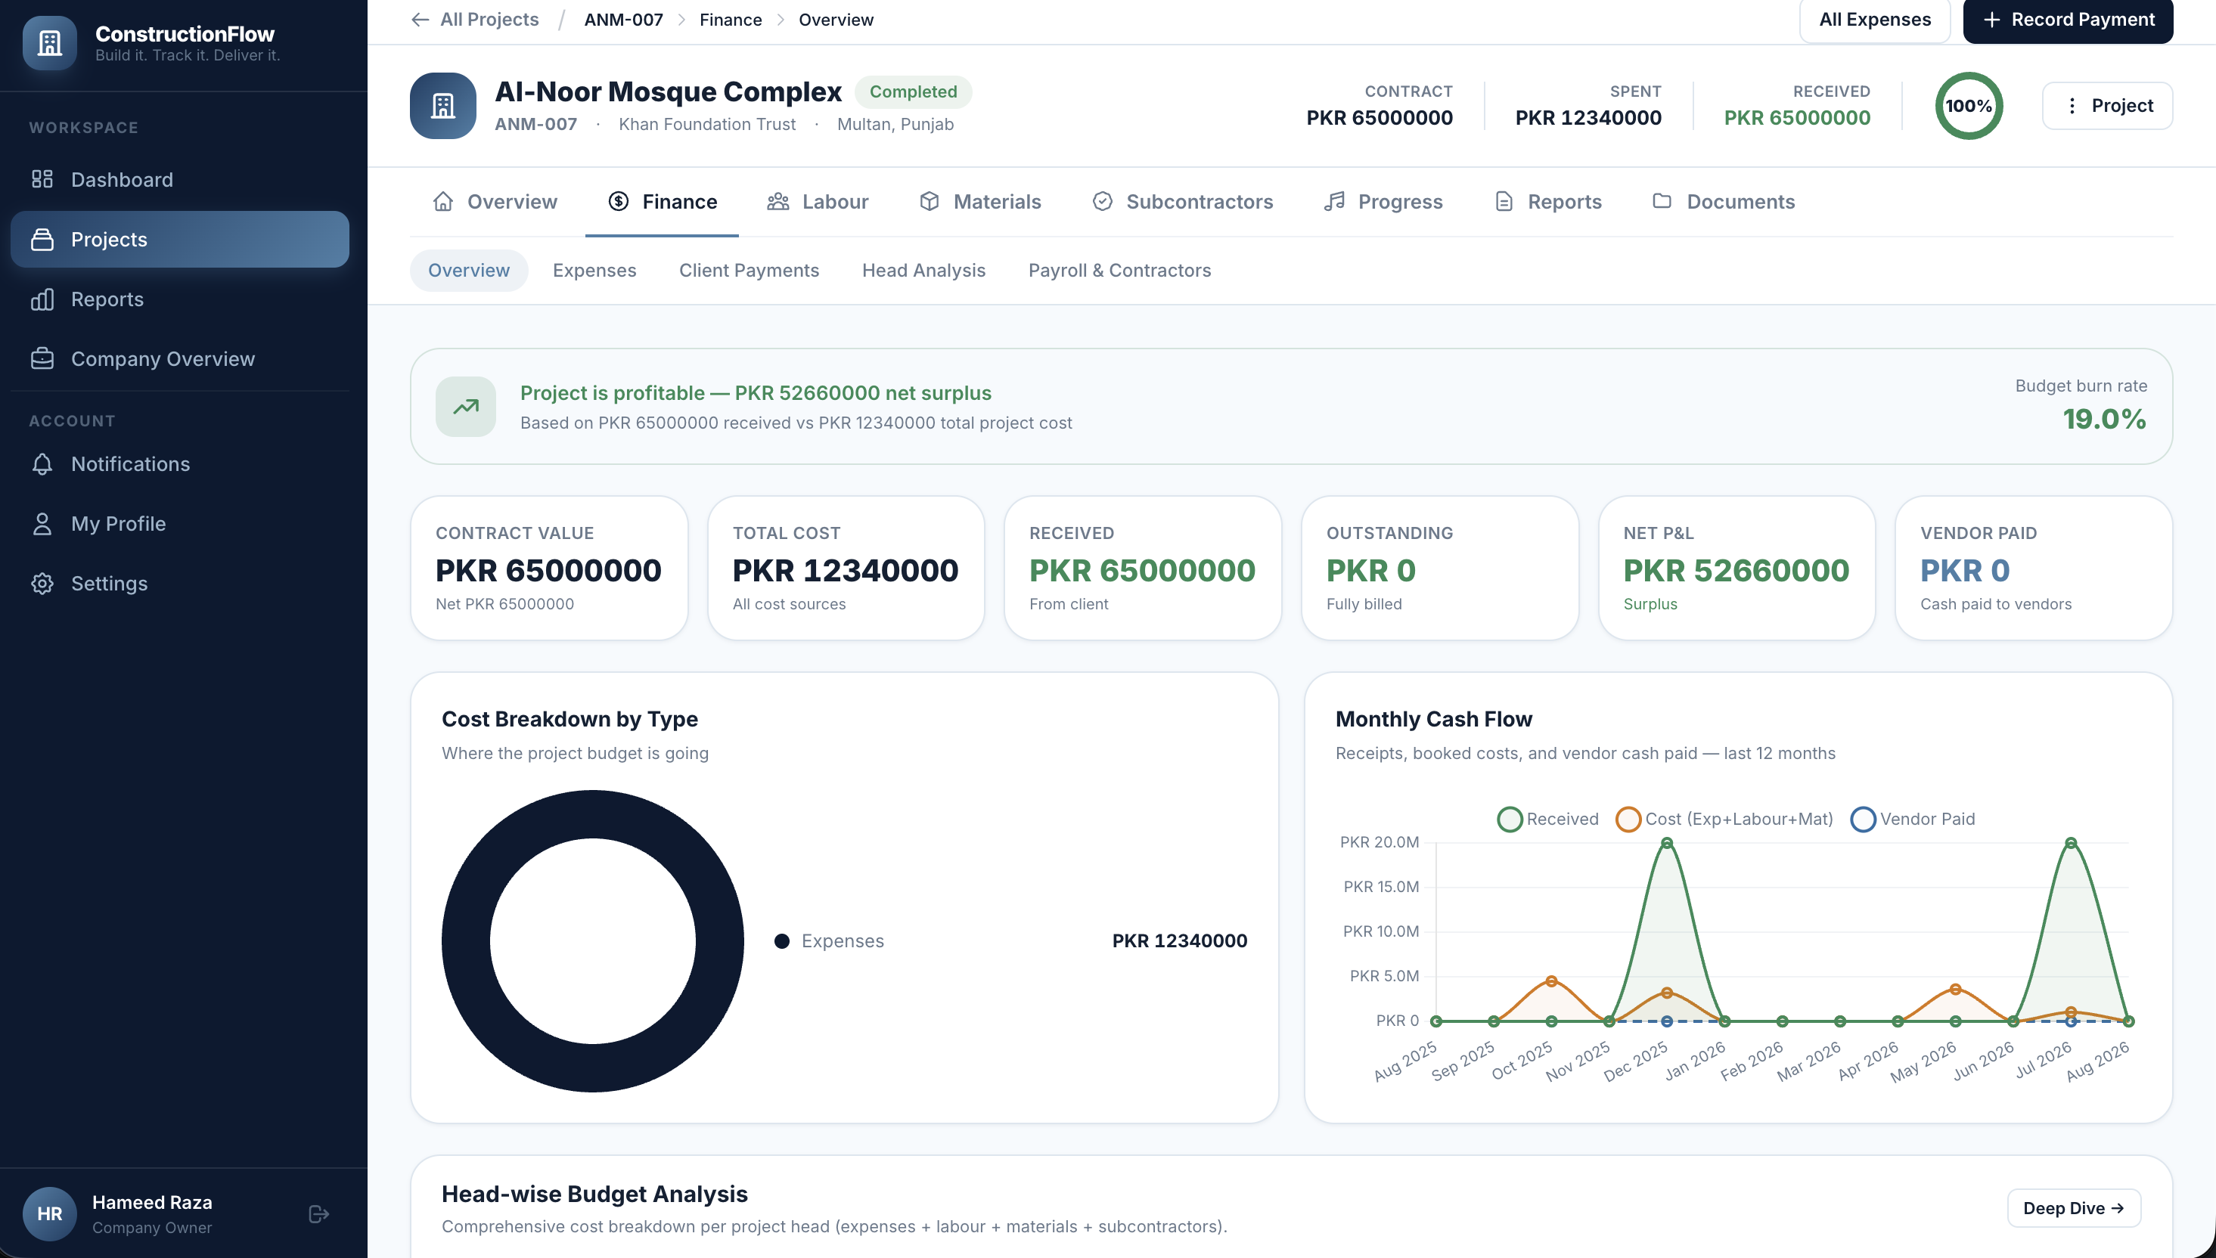The width and height of the screenshot is (2216, 1258).
Task: Go back to All Projects
Action: 474,19
